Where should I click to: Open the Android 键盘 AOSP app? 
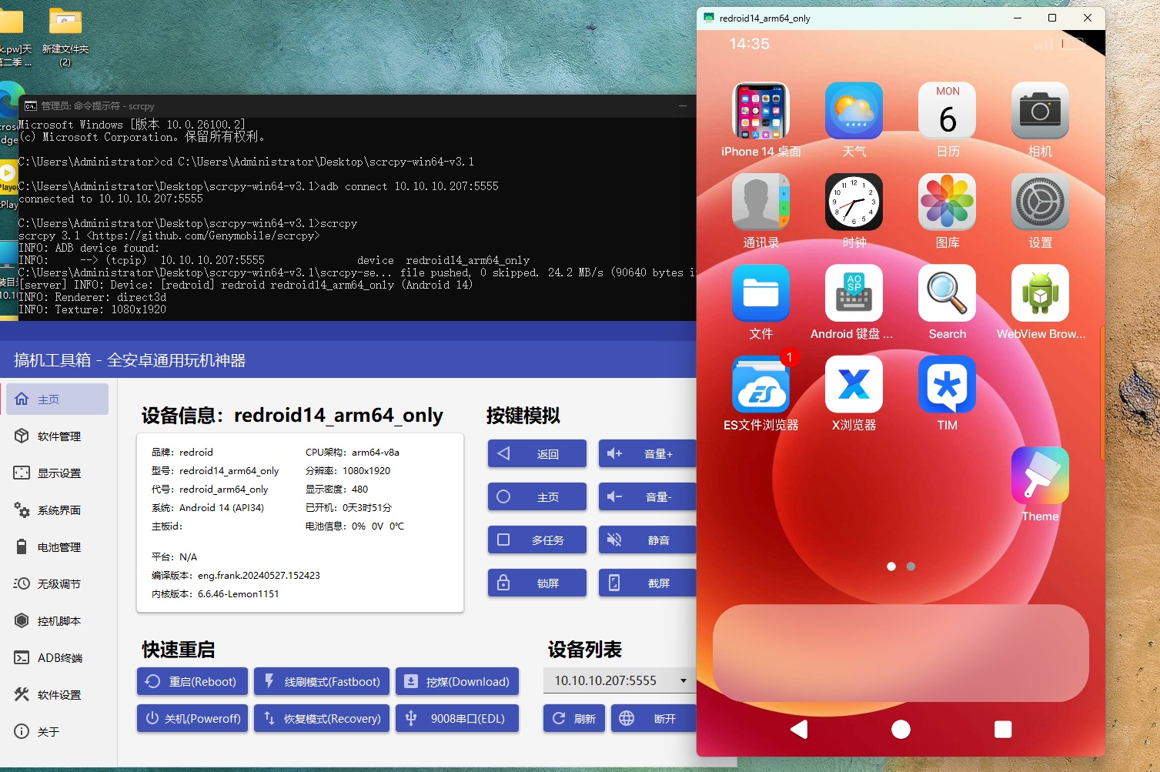[x=854, y=292]
